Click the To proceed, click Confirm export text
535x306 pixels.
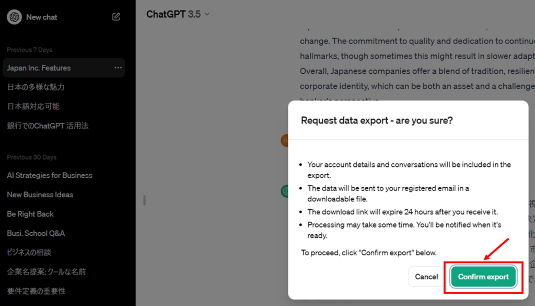coord(368,253)
